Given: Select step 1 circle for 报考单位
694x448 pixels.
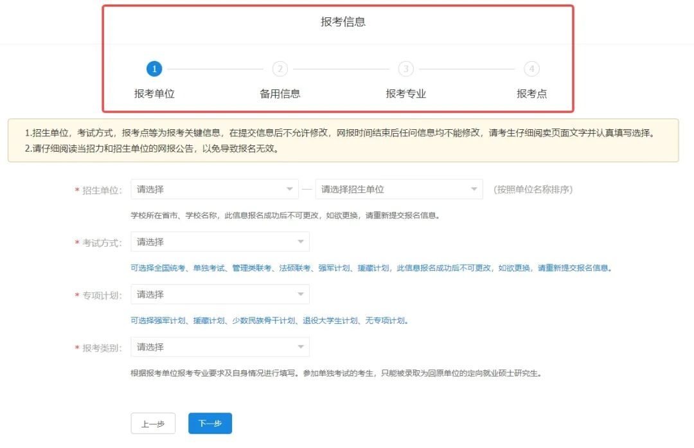Looking at the screenshot, I should (154, 69).
